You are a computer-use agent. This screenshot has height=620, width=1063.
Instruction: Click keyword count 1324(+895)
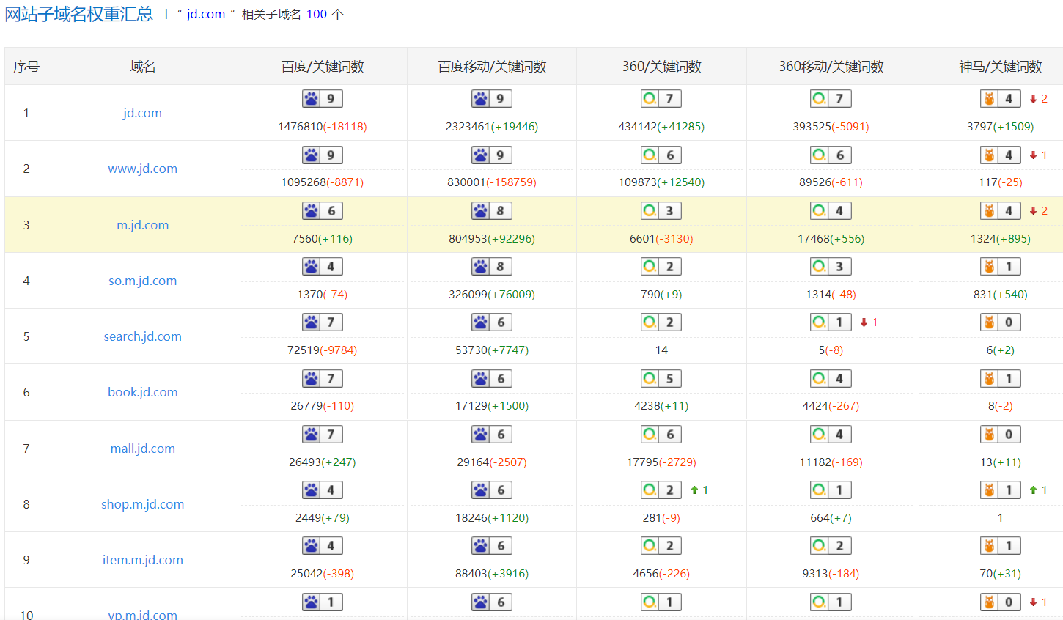point(1001,239)
